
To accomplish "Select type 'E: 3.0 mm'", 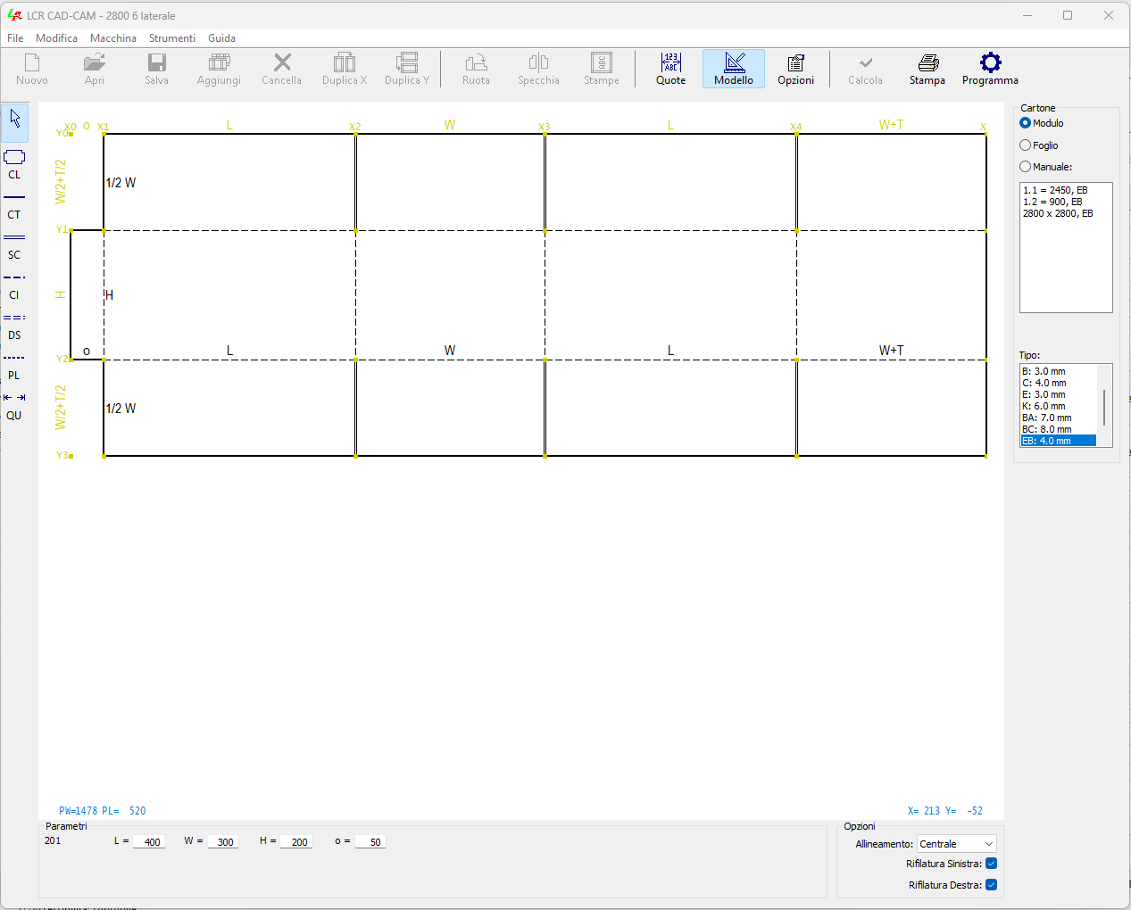I will point(1059,394).
